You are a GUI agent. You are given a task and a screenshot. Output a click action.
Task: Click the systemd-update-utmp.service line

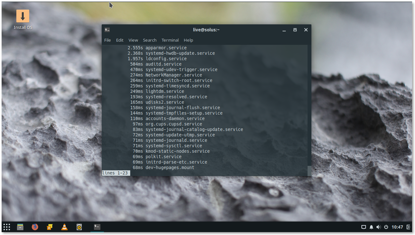click(x=174, y=135)
